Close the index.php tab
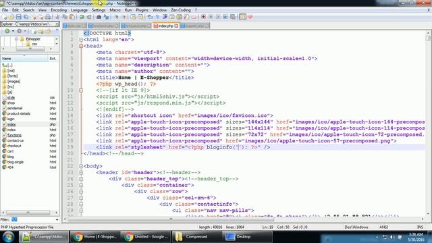The image size is (432, 243). tap(176, 26)
